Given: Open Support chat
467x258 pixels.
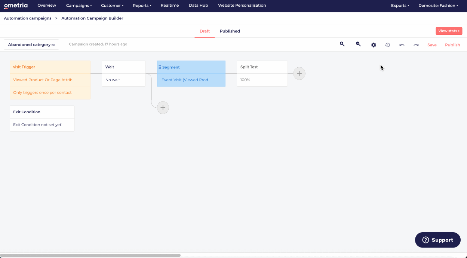Looking at the screenshot, I should coord(437,240).
